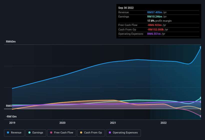Click the Earnings end-point marker on chart
The height and width of the screenshot is (140, 205).
click(x=201, y=98)
